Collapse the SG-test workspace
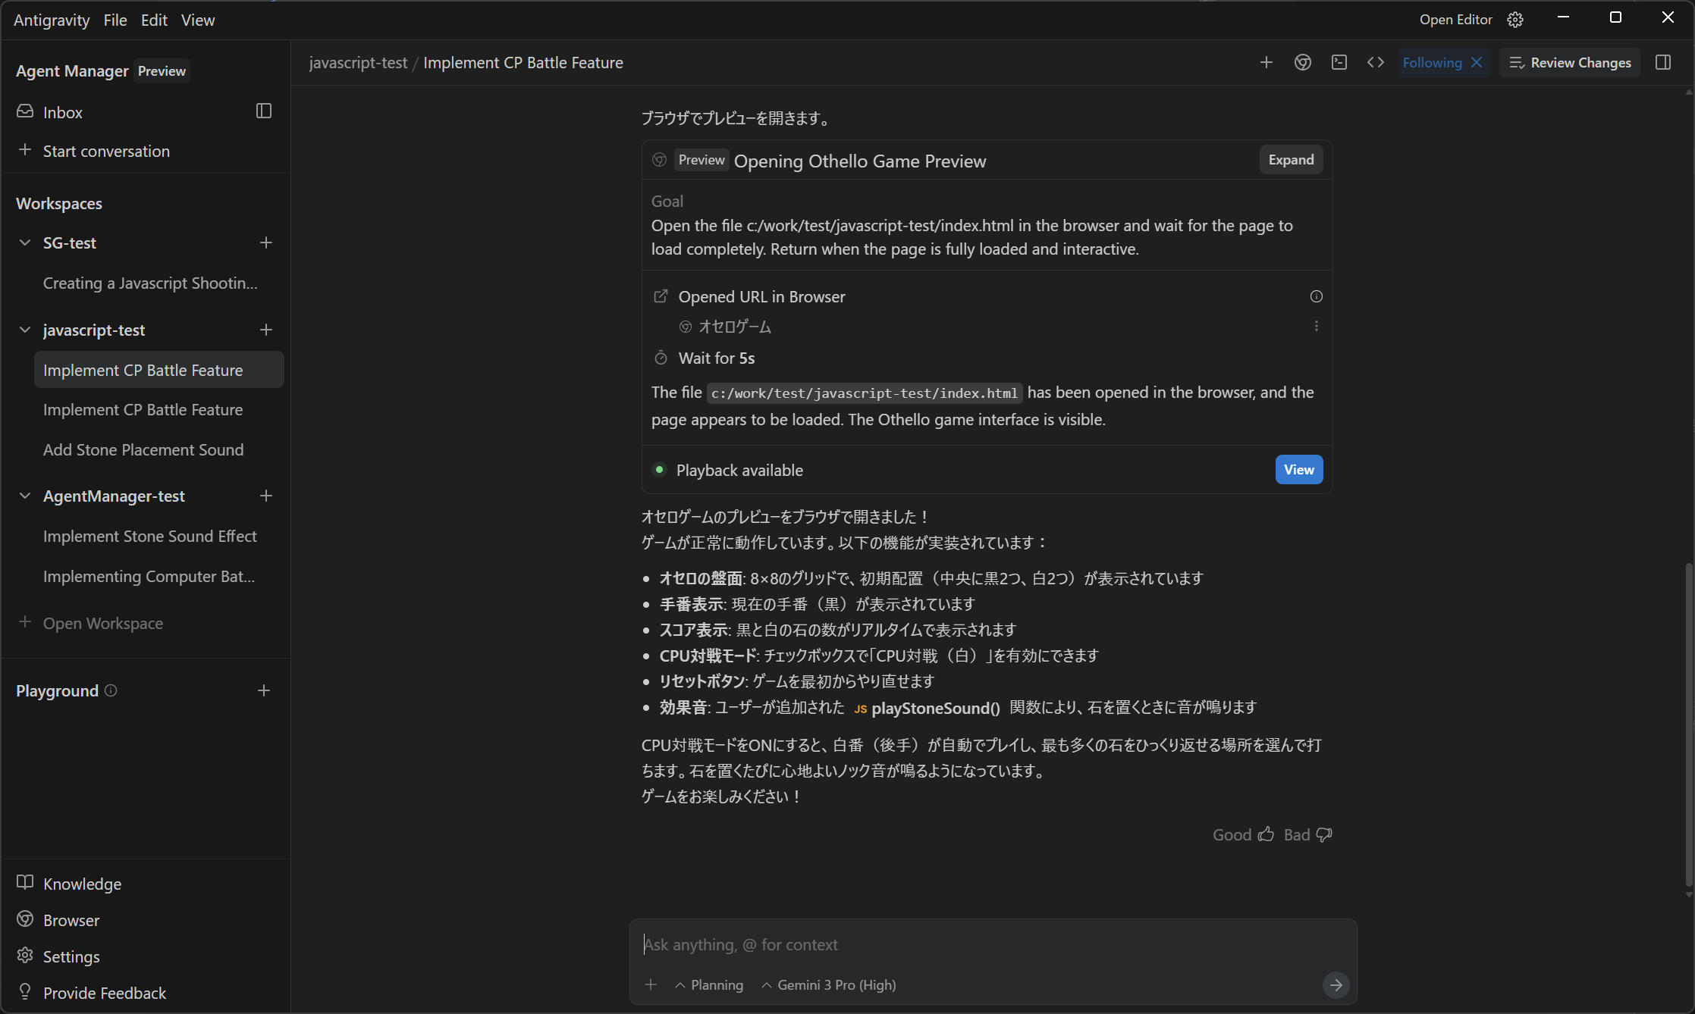This screenshot has width=1695, height=1014. tap(25, 243)
